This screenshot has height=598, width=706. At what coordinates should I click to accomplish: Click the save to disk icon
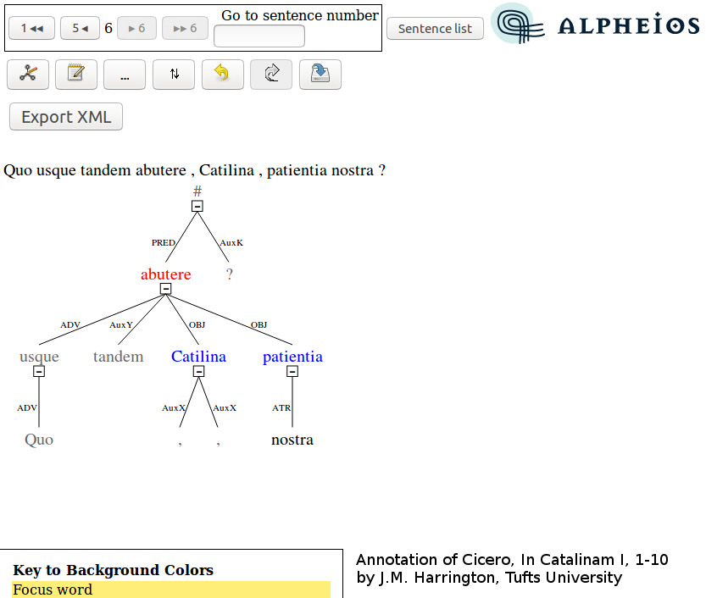click(x=320, y=75)
